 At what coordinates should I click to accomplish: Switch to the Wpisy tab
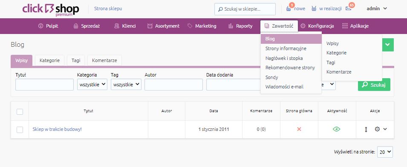[22, 60]
